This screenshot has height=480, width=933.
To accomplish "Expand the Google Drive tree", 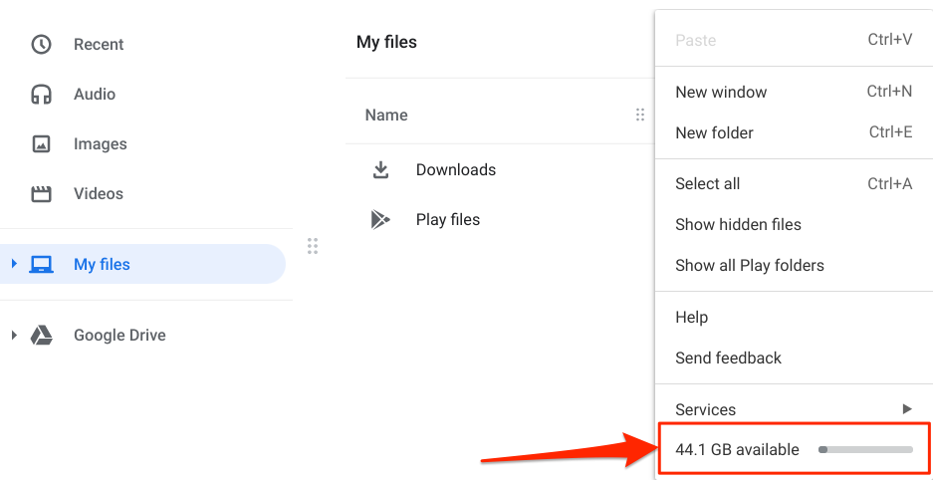I will pos(14,336).
